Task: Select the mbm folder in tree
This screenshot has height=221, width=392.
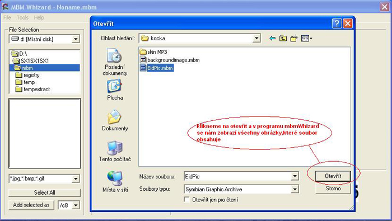Action: 44,68
